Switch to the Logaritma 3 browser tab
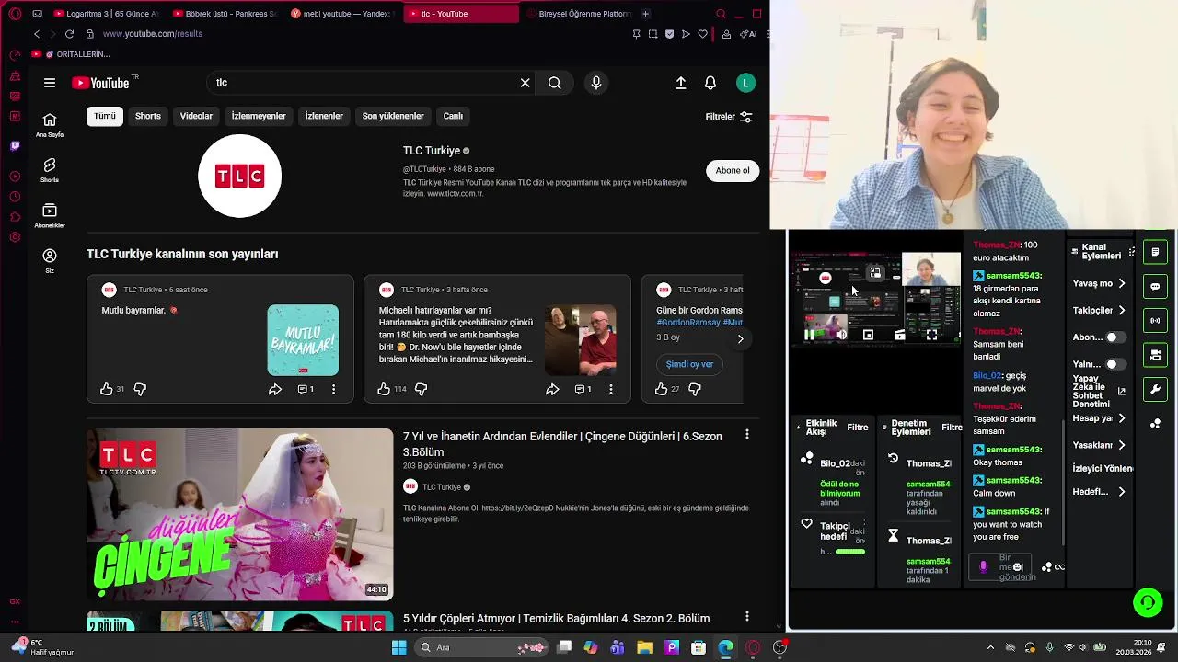Viewport: 1178px width, 662px height. click(106, 14)
